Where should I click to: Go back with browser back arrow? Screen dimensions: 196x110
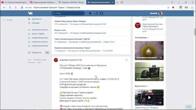click(x=4, y=7)
